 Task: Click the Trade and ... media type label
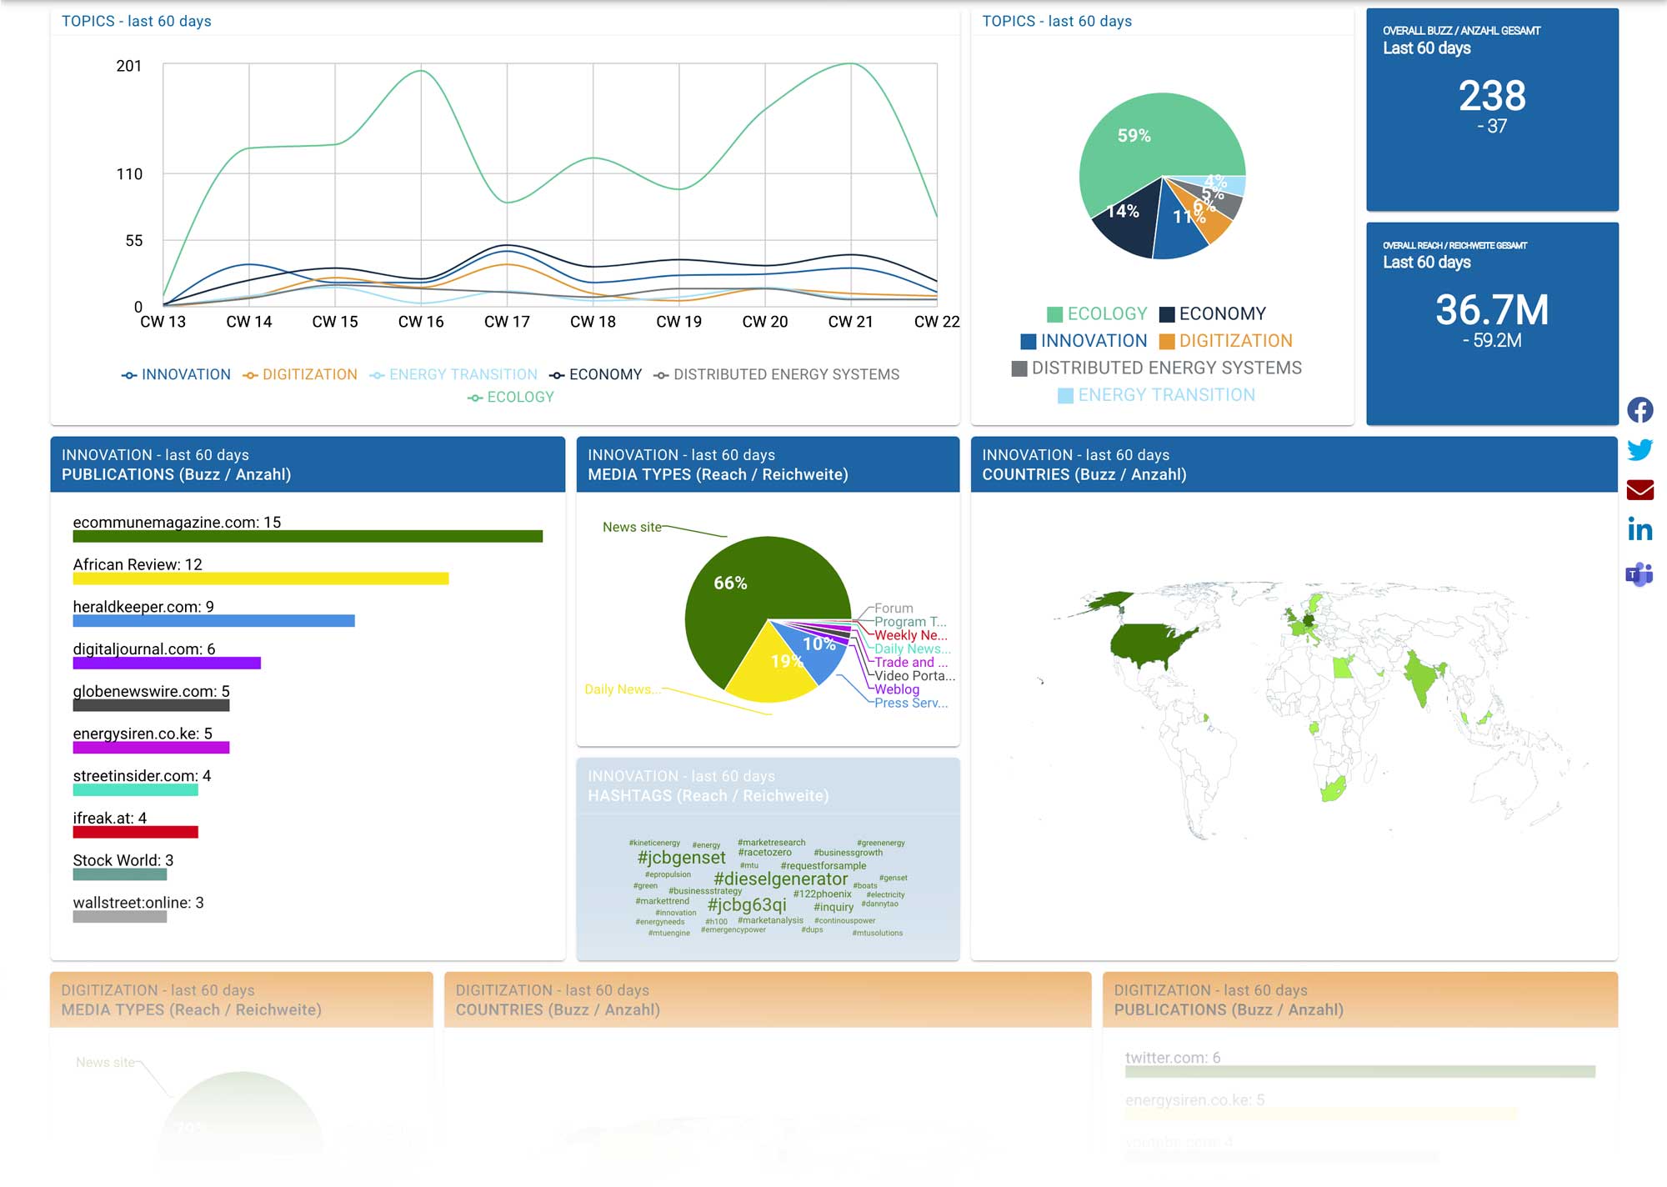coord(911,663)
